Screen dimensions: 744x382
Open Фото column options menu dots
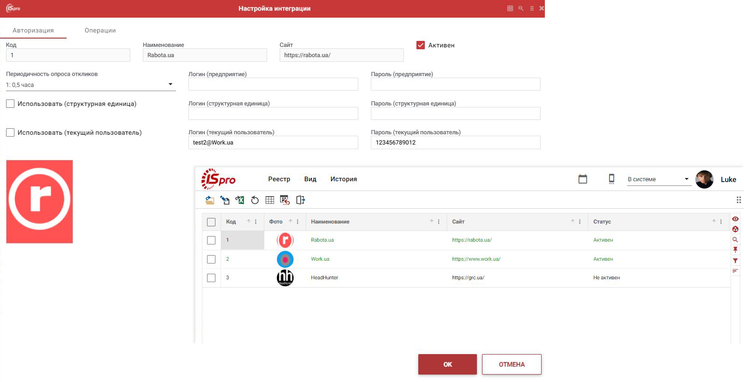[x=298, y=222]
